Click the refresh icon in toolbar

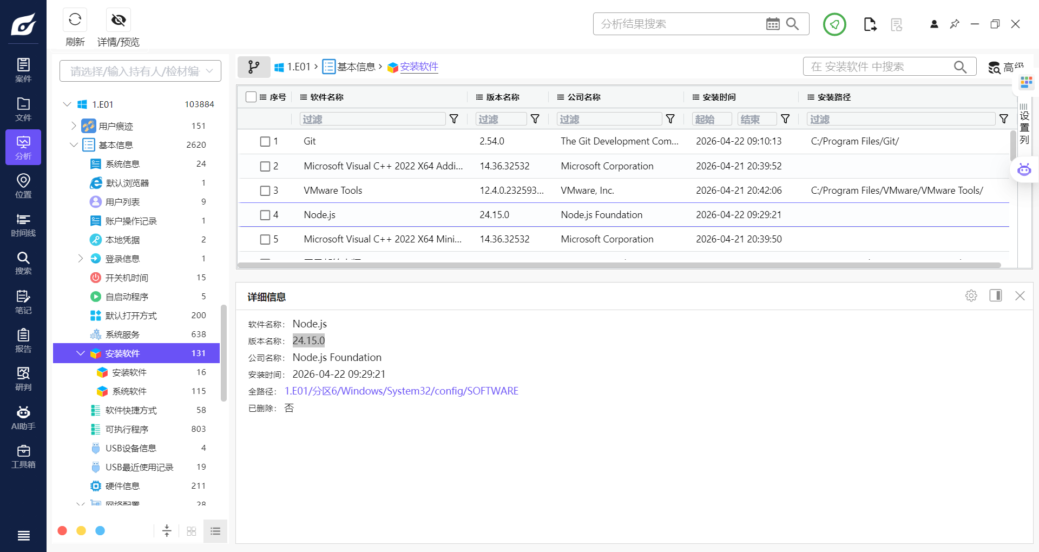click(x=75, y=20)
